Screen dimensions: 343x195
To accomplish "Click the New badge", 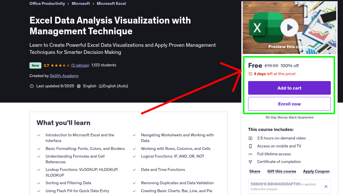I will pyautogui.click(x=35, y=65).
